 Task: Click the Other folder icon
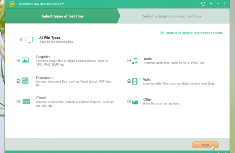click(x=135, y=102)
